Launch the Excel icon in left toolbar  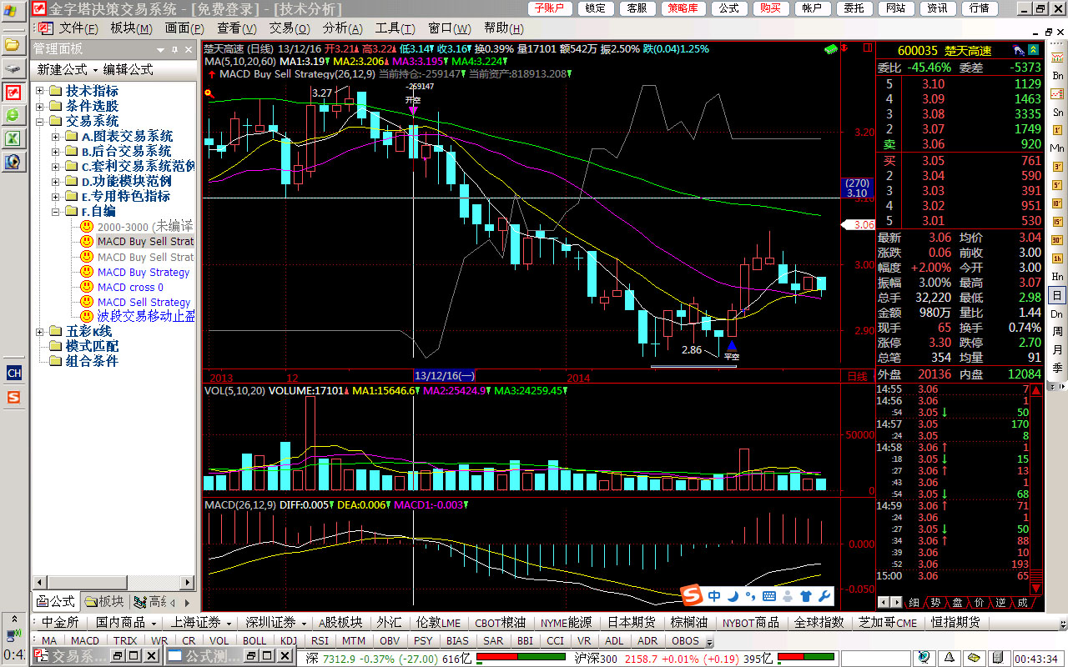13,138
